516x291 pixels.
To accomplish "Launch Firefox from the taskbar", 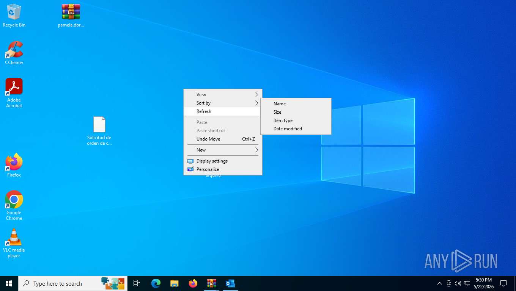I will click(x=193, y=283).
